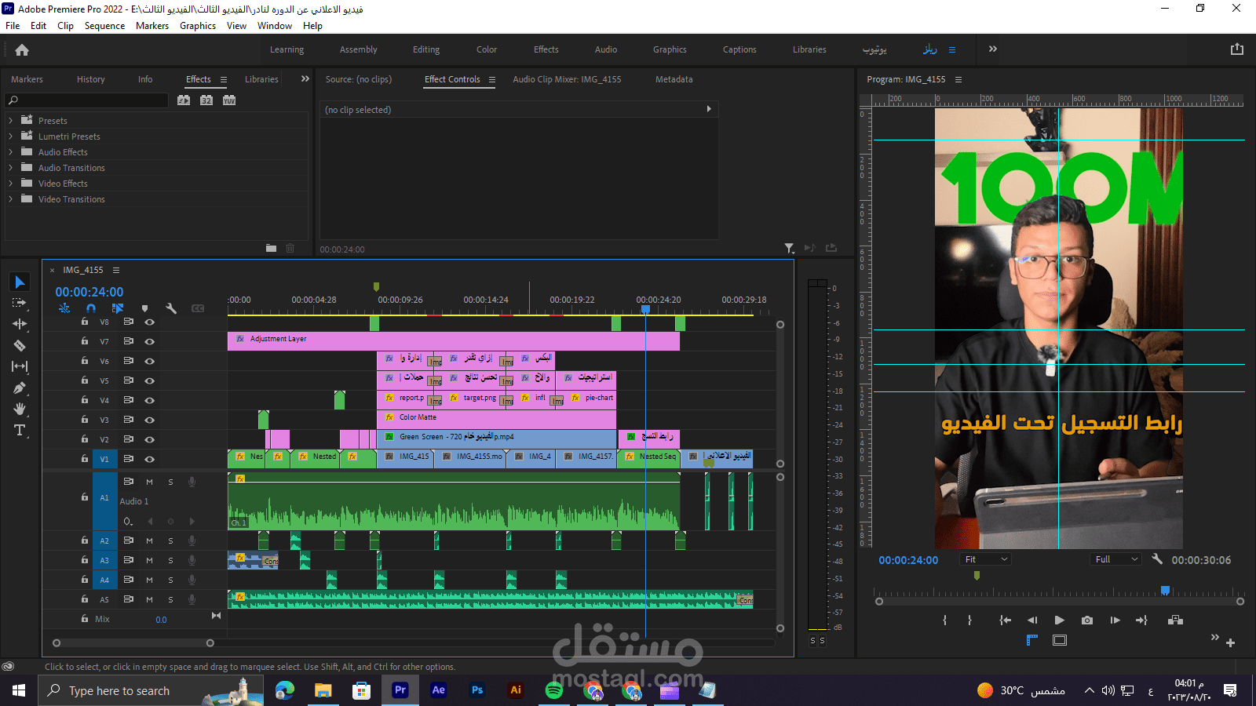
Task: Expand the Video Effects folder
Action: (x=11, y=184)
